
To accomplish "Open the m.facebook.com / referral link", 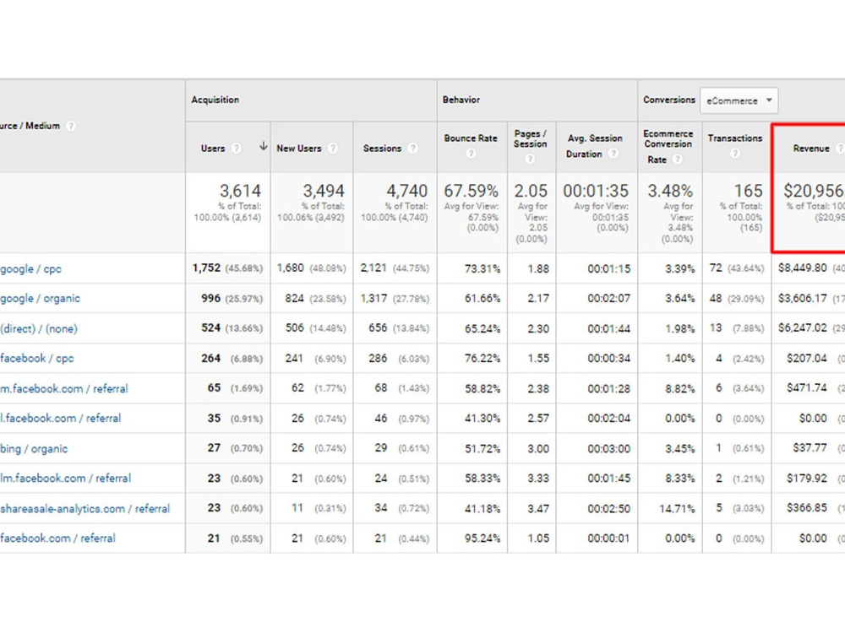I will pos(64,388).
